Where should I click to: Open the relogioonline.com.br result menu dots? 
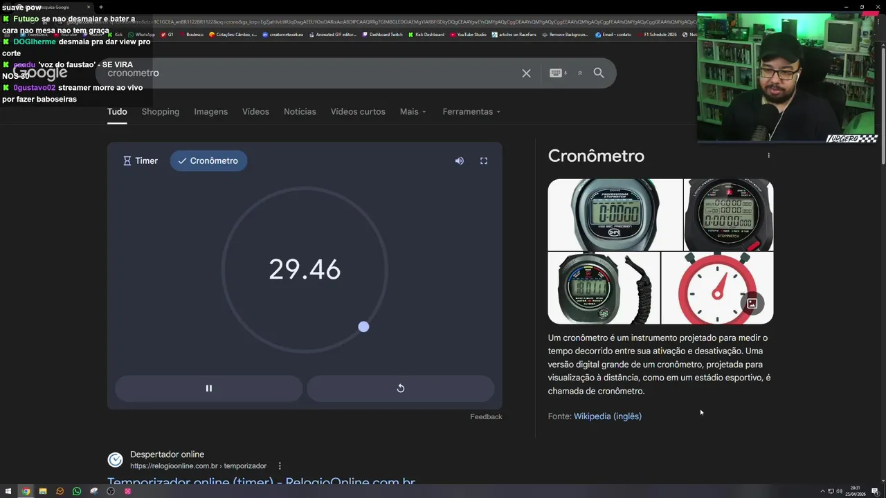tap(280, 466)
